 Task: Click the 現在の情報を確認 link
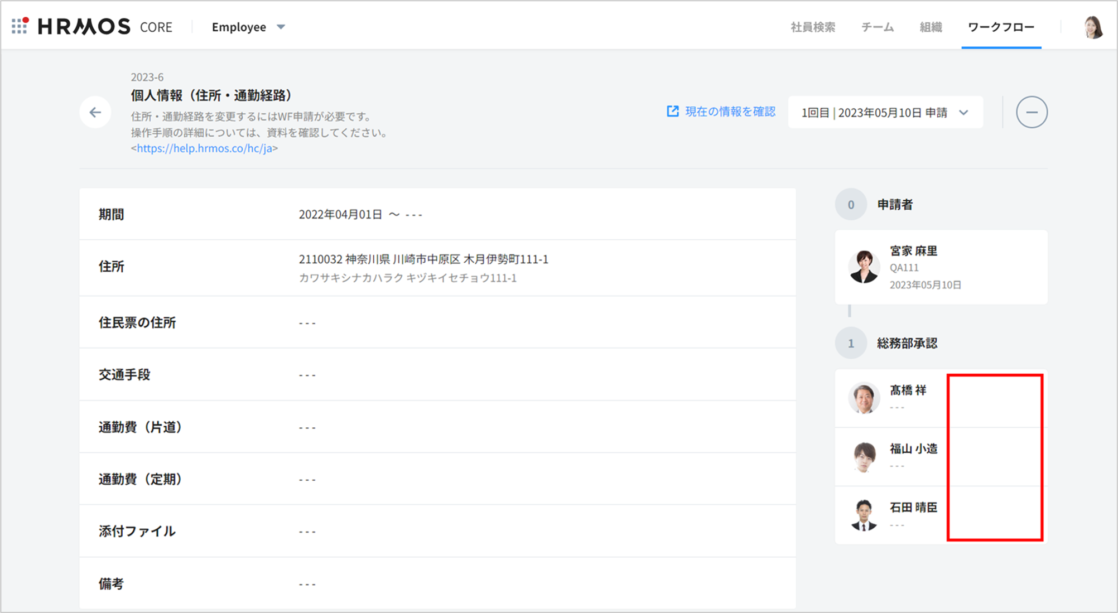[x=730, y=112]
